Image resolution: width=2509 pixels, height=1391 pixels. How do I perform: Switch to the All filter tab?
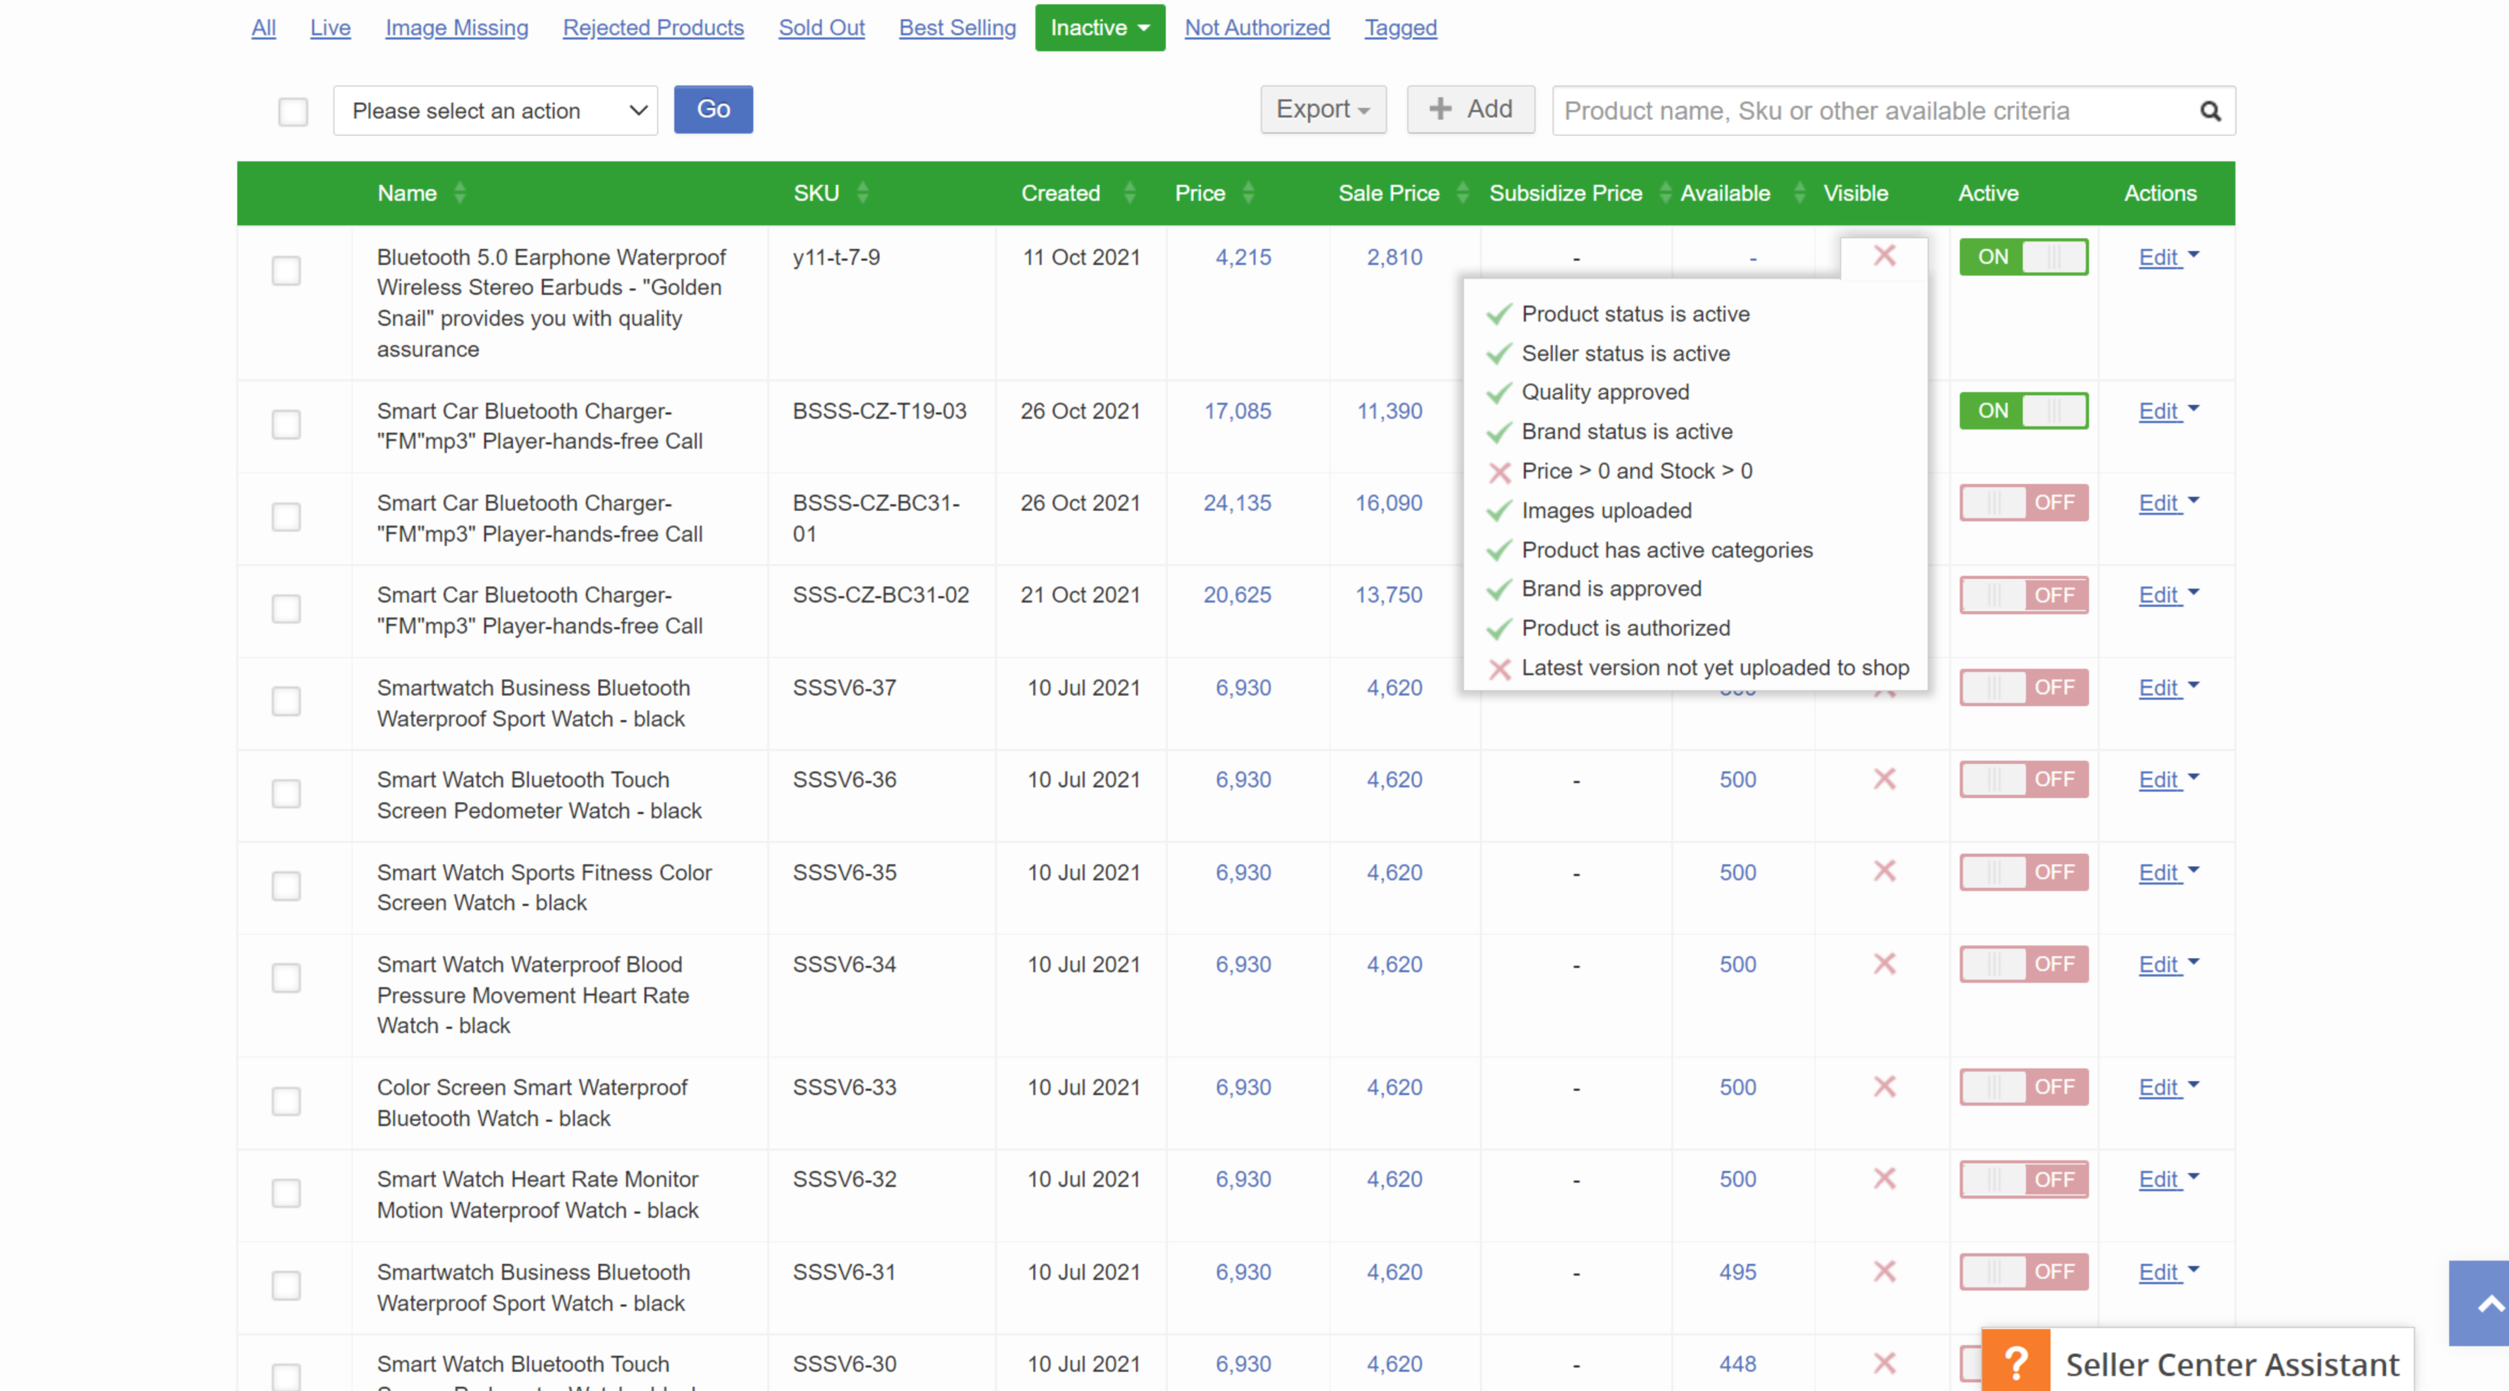(264, 27)
